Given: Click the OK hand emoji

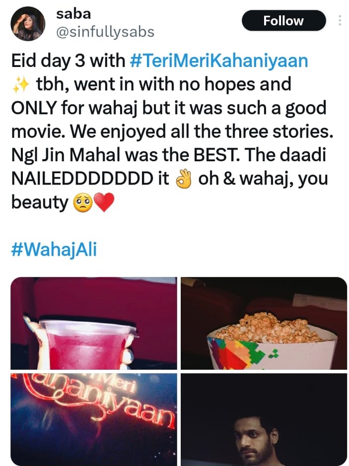Looking at the screenshot, I should pos(184,178).
